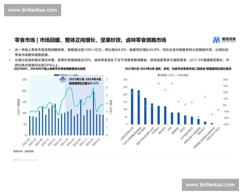Click the x-axis label 2023-11
The width and height of the screenshot is (243, 195).
click(83, 142)
